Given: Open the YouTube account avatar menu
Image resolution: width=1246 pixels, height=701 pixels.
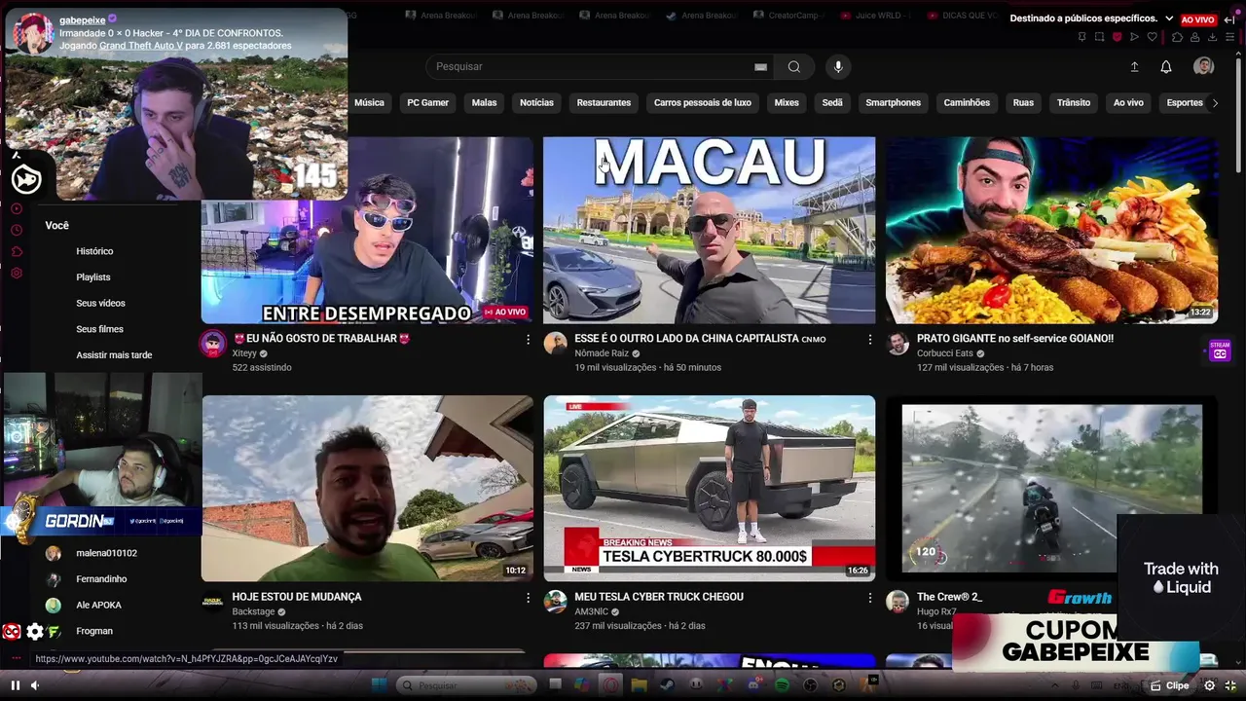Looking at the screenshot, I should 1204,66.
